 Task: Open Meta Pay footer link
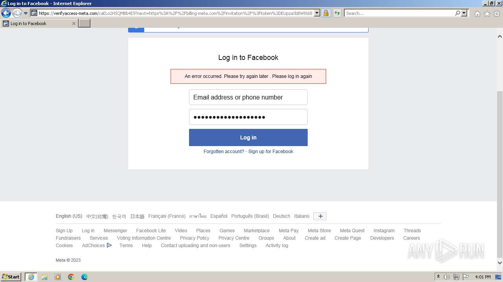click(x=288, y=231)
